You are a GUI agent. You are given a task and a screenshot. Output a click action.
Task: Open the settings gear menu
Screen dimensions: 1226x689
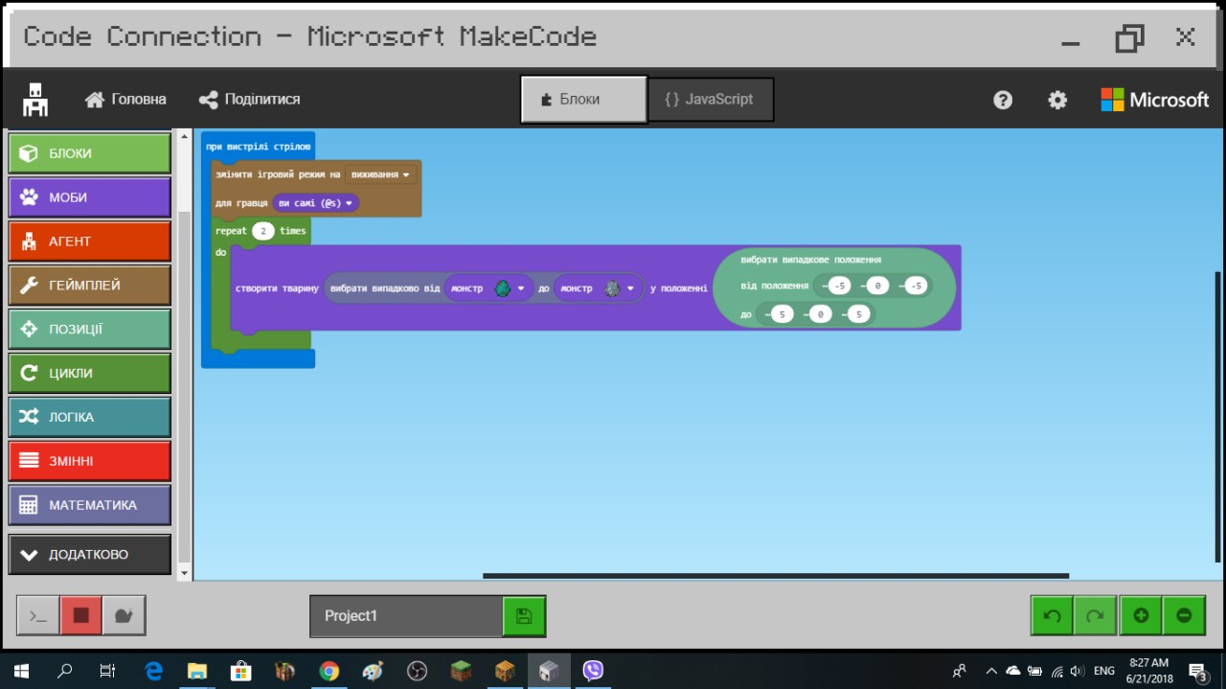click(1057, 100)
